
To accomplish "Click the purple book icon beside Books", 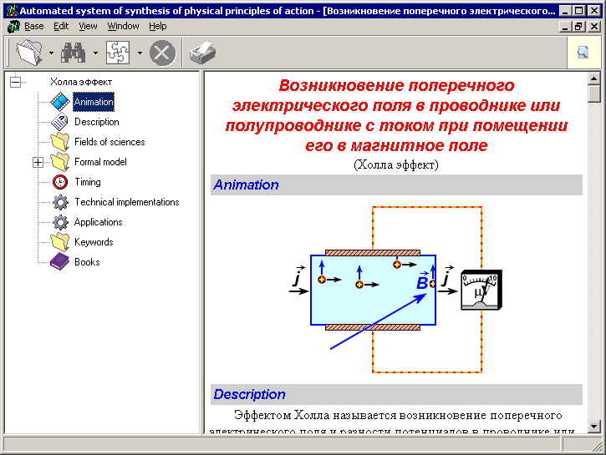I will pos(60,262).
